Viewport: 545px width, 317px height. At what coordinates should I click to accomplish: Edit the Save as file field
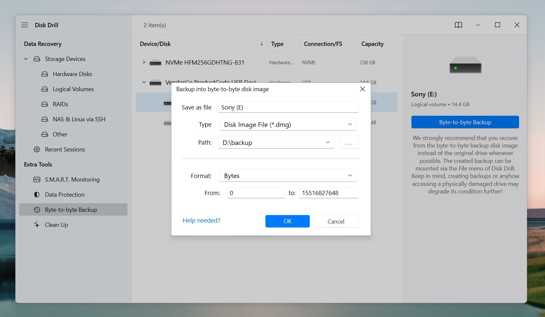click(x=288, y=107)
